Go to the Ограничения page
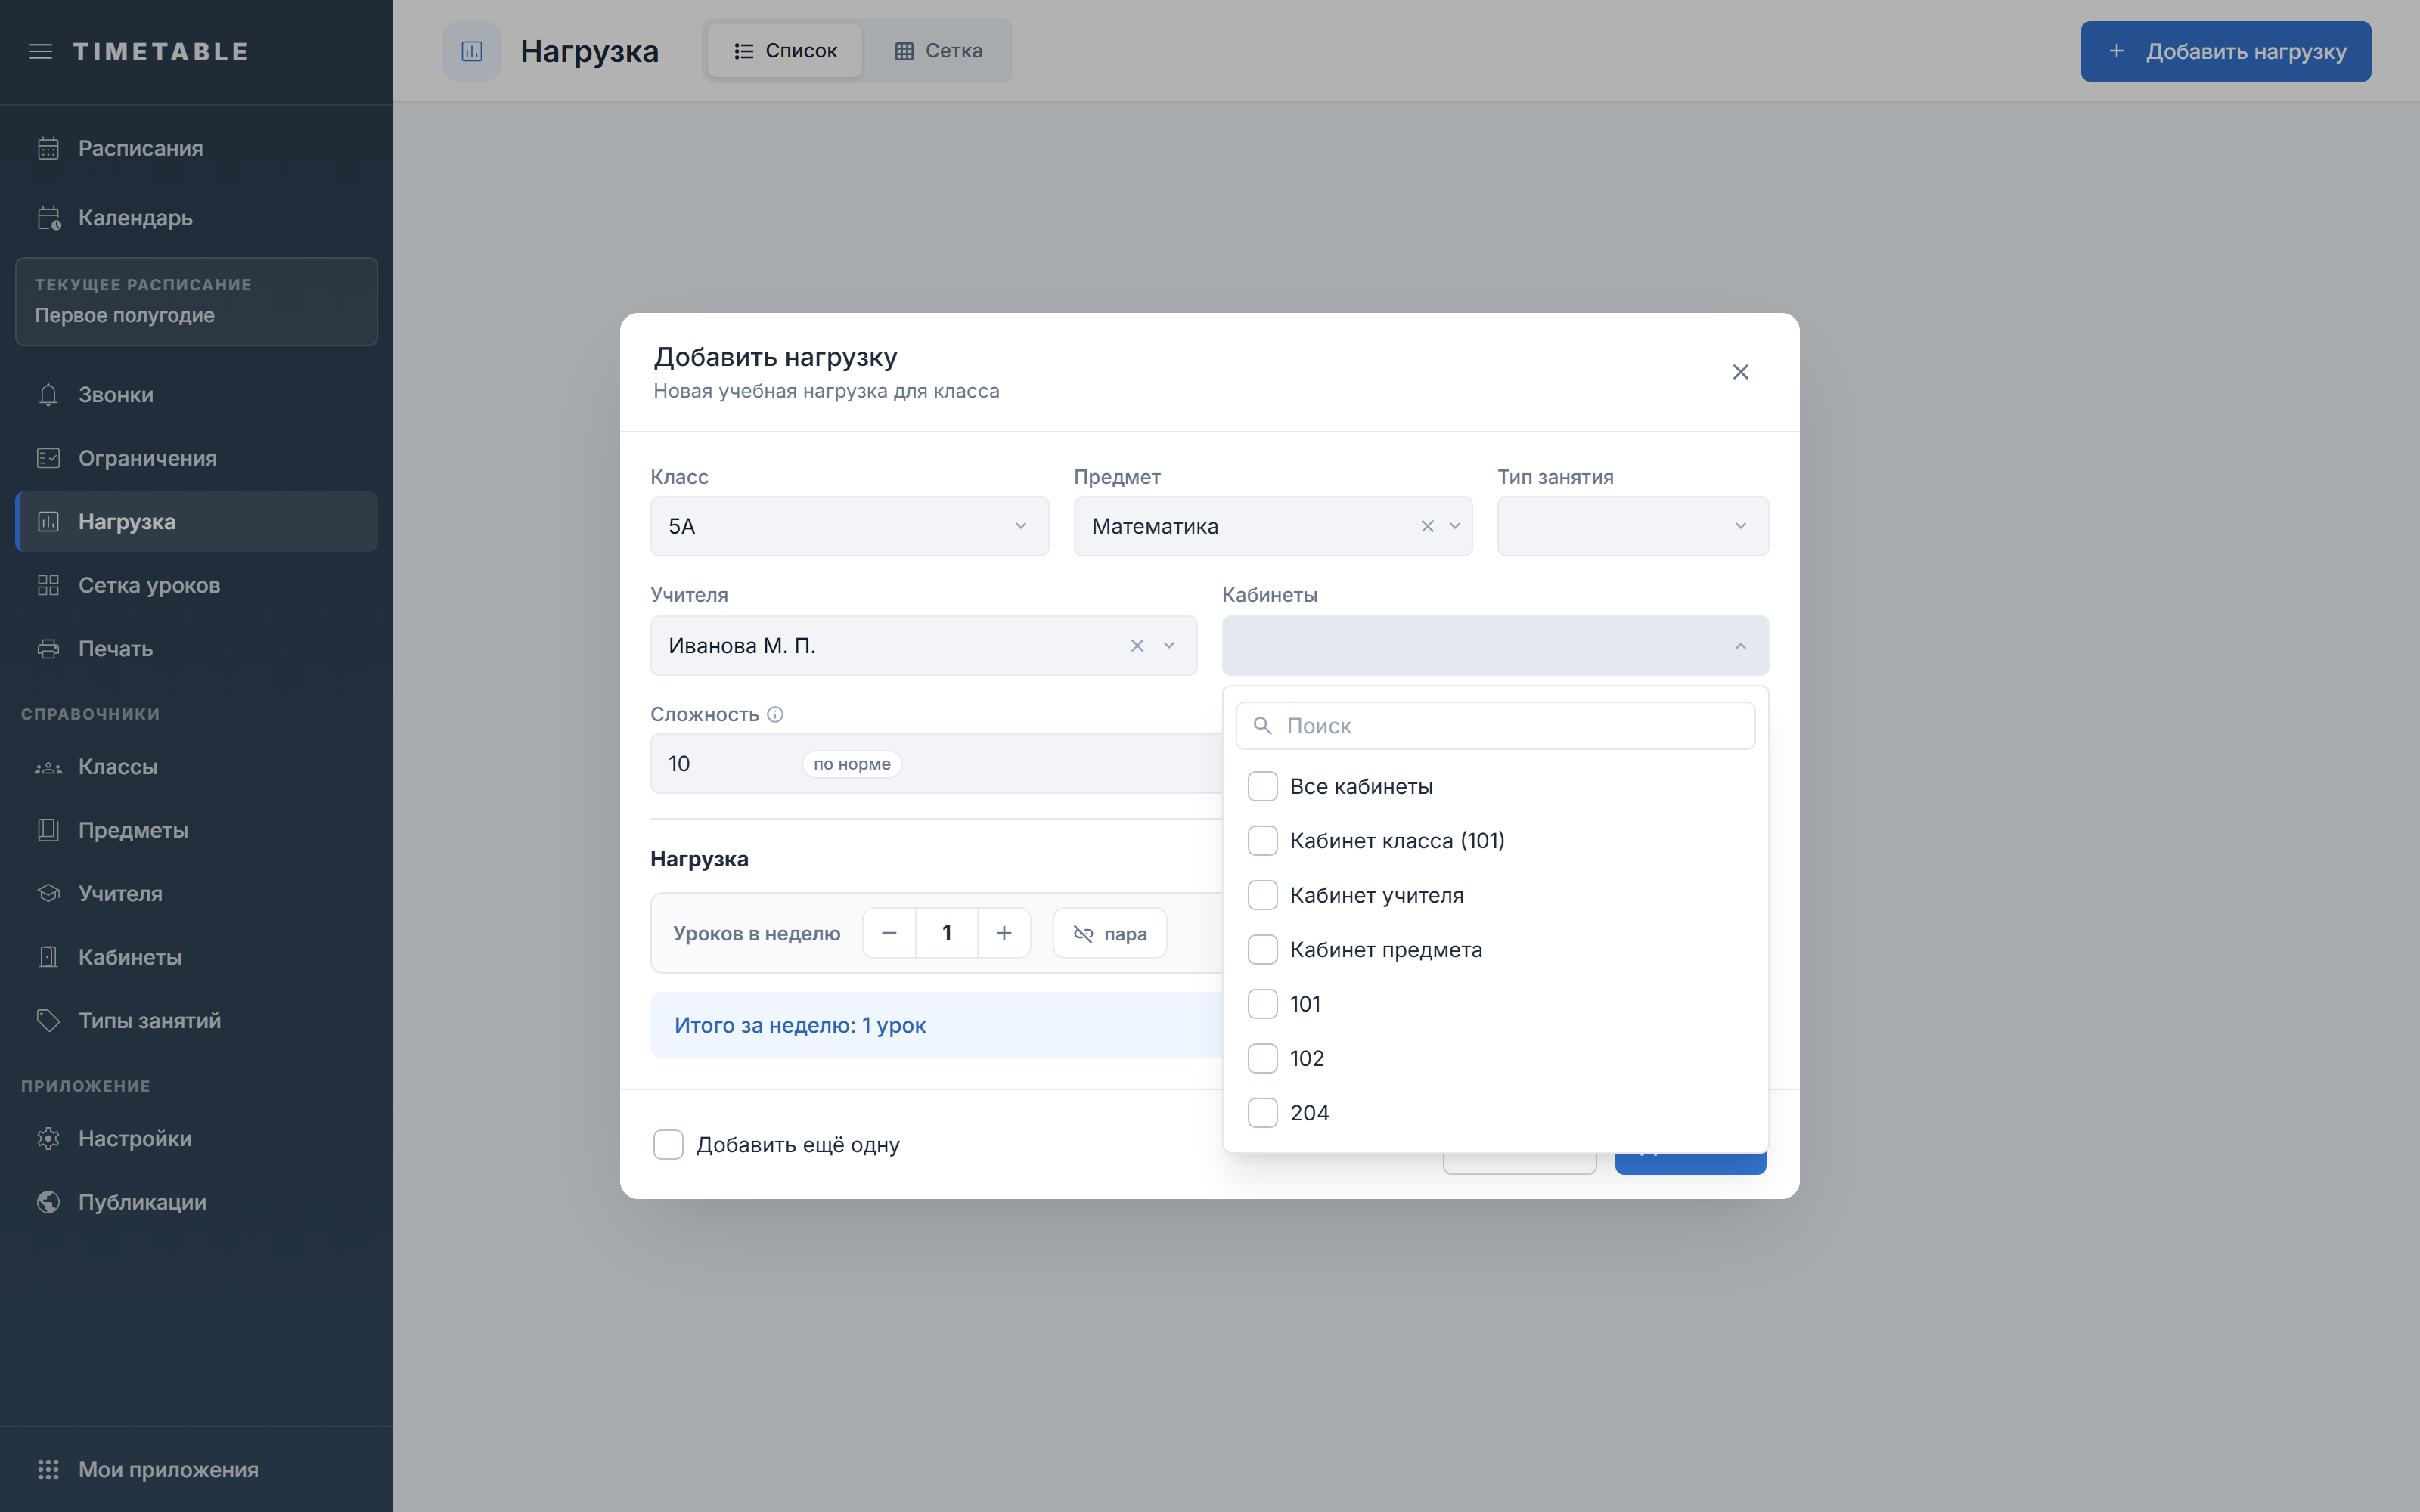The height and width of the screenshot is (1512, 2420). (197, 458)
